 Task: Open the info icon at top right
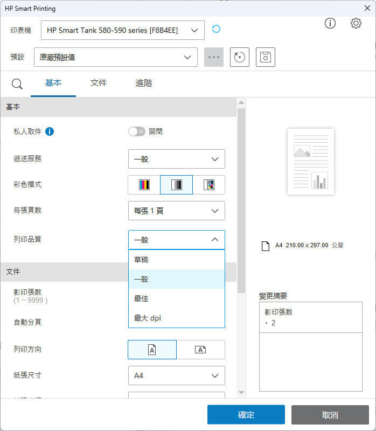pyautogui.click(x=330, y=23)
